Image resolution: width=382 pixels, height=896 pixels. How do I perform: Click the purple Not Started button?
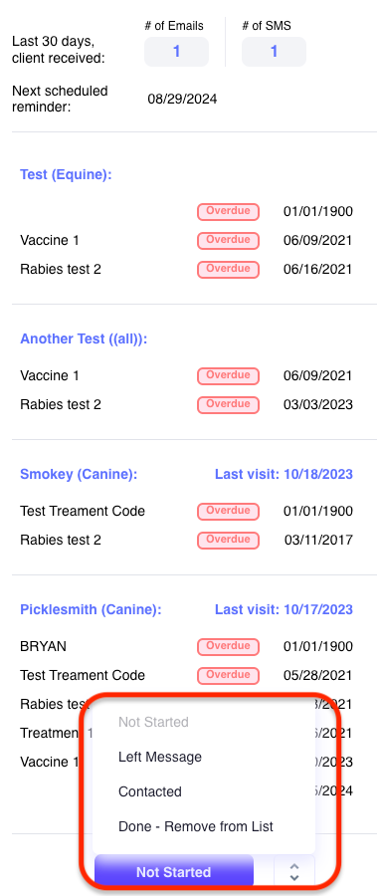(173, 872)
